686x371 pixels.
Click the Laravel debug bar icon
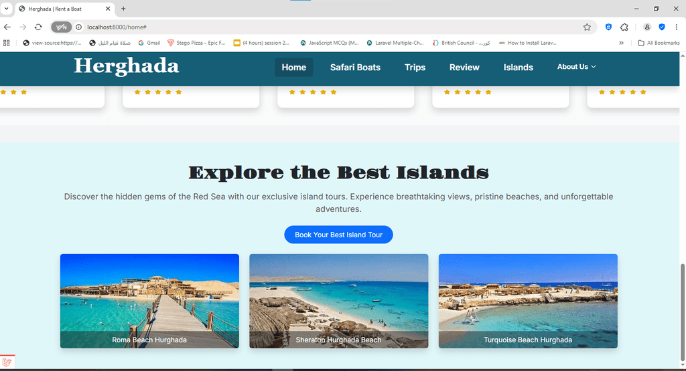point(7,362)
